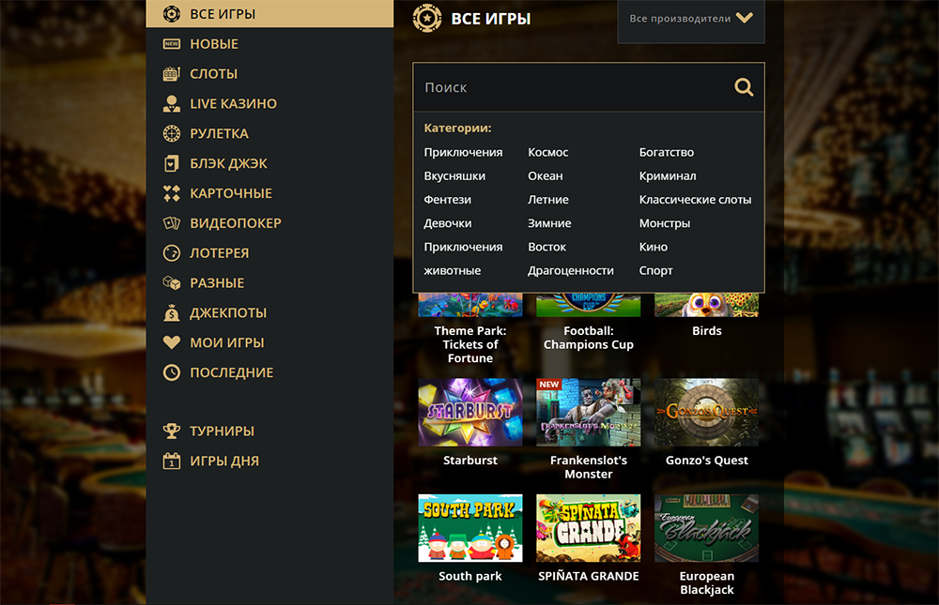939x605 pixels.
Task: Click the РУЛЕТКА wheel icon
Action: point(170,133)
